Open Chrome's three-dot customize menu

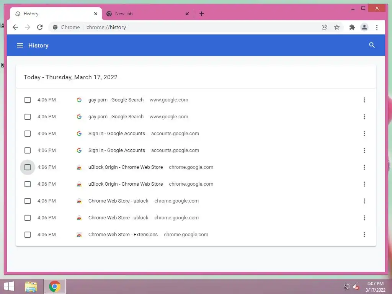pyautogui.click(x=377, y=27)
